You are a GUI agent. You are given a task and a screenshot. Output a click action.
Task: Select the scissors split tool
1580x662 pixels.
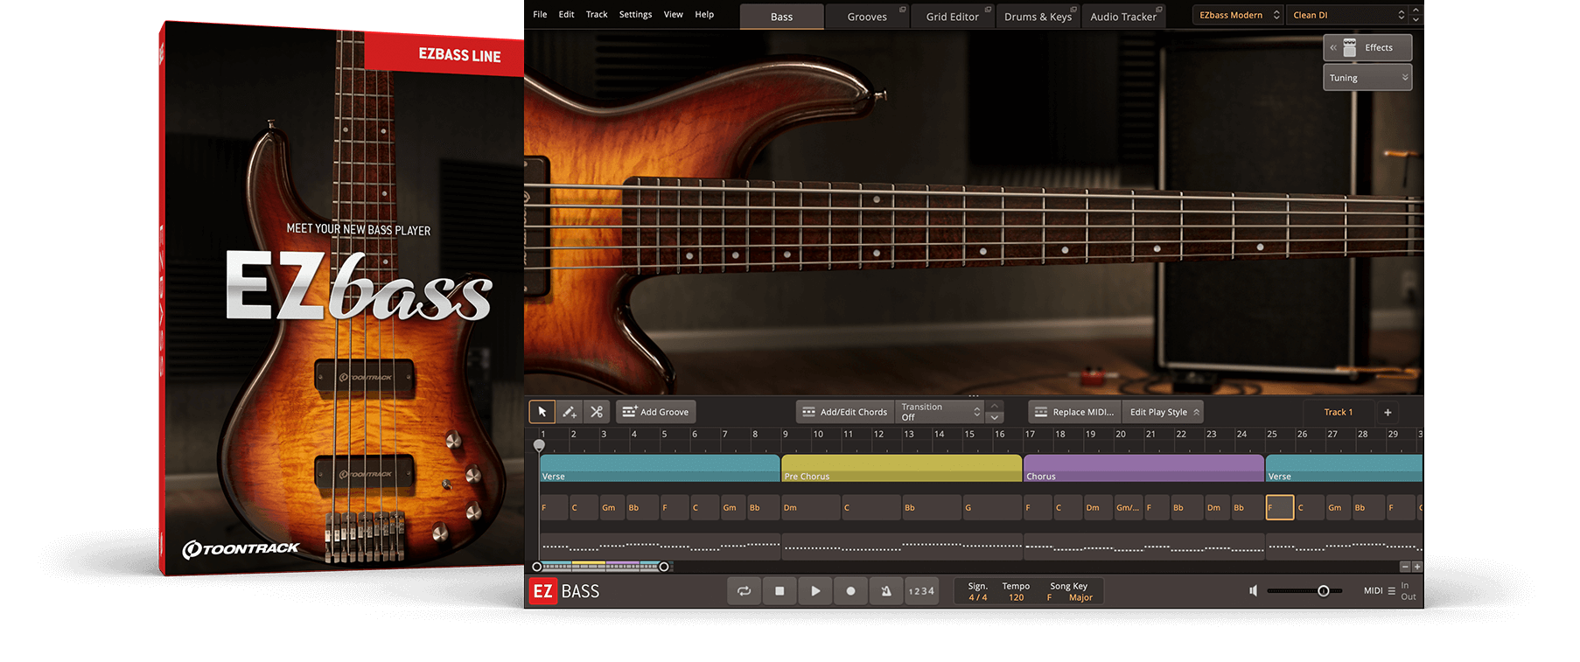pos(596,412)
